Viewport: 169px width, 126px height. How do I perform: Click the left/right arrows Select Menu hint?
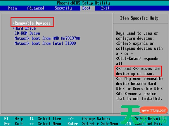[x=45, y=124]
